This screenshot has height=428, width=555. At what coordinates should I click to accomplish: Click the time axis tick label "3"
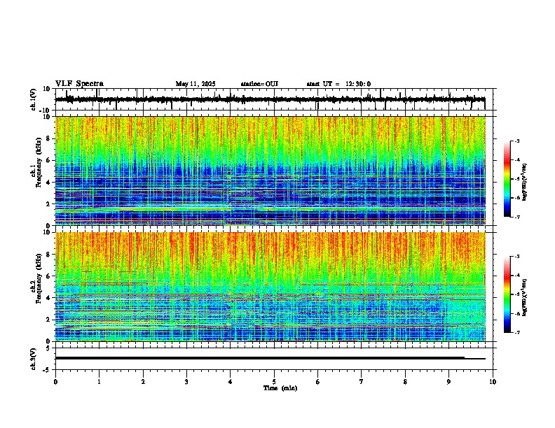click(186, 382)
